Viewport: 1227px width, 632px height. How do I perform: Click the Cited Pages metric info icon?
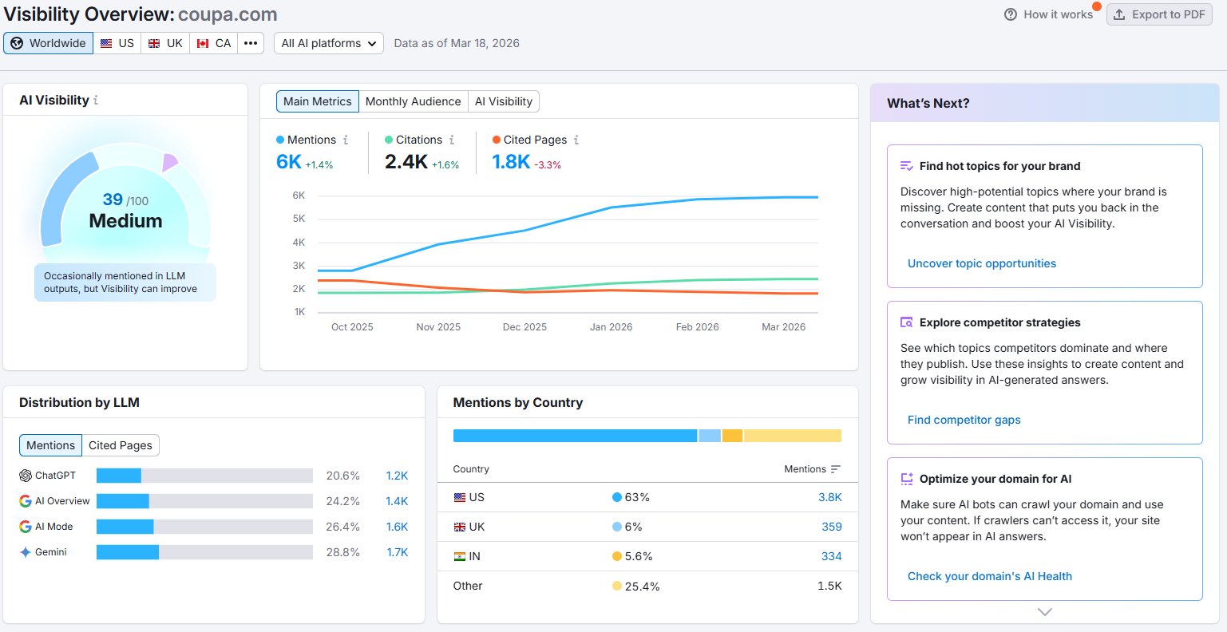pos(576,140)
